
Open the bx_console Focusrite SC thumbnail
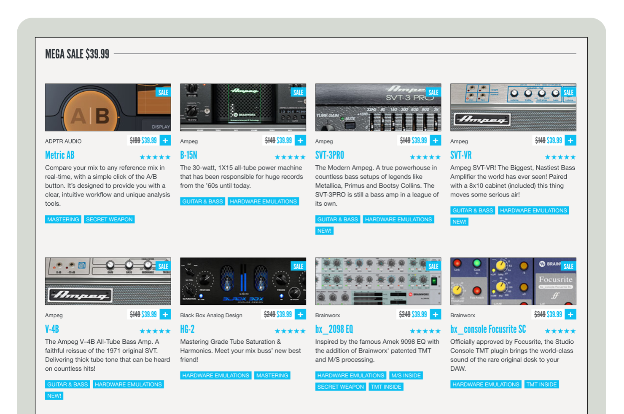tap(513, 281)
